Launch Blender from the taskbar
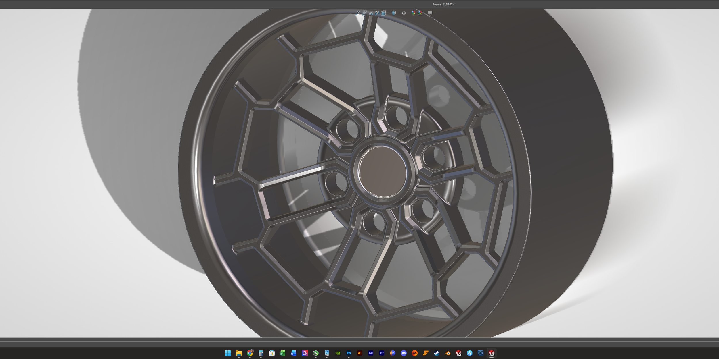The width and height of the screenshot is (719, 359). [448, 353]
